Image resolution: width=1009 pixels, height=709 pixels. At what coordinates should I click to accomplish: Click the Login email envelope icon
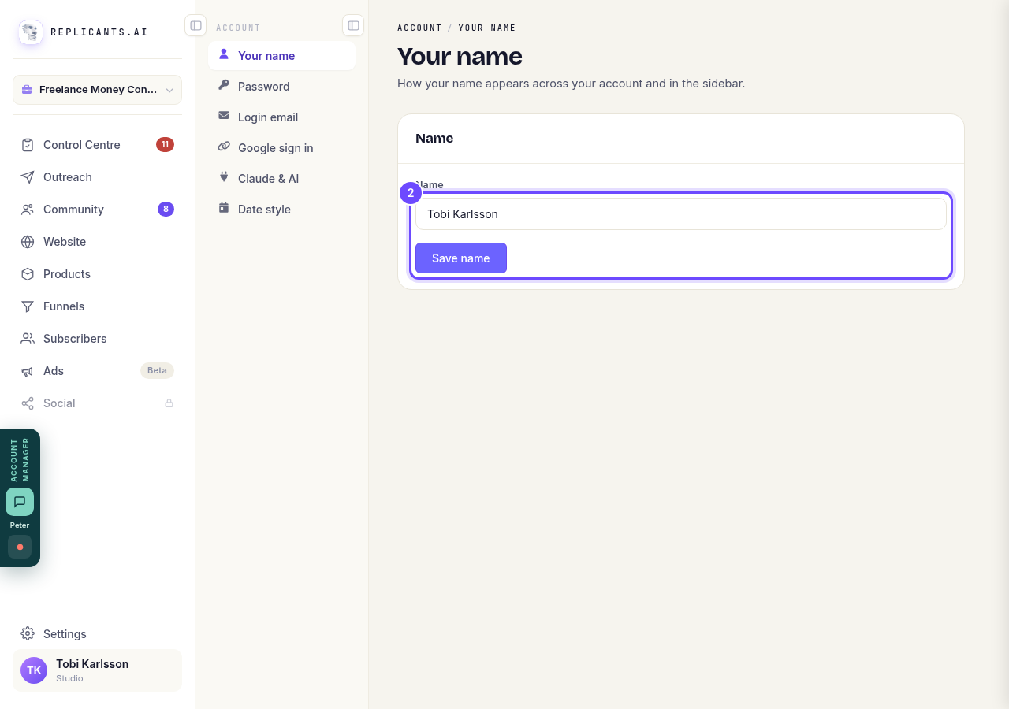click(x=224, y=117)
